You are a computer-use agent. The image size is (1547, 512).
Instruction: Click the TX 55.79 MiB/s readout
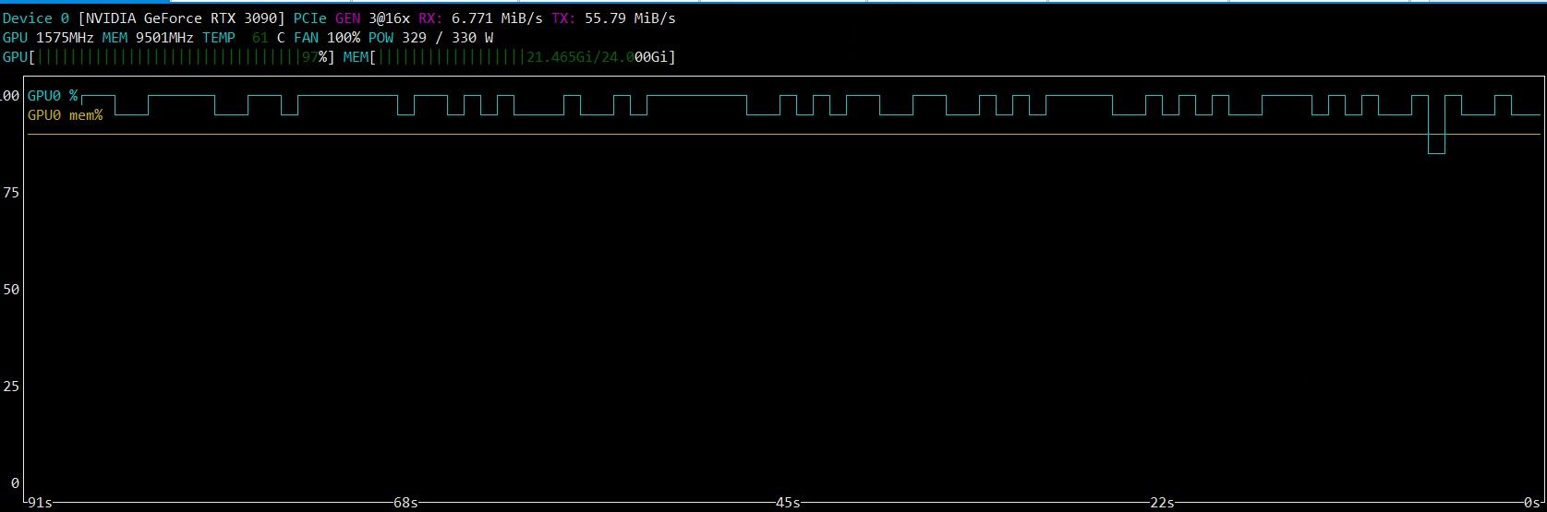[x=613, y=18]
